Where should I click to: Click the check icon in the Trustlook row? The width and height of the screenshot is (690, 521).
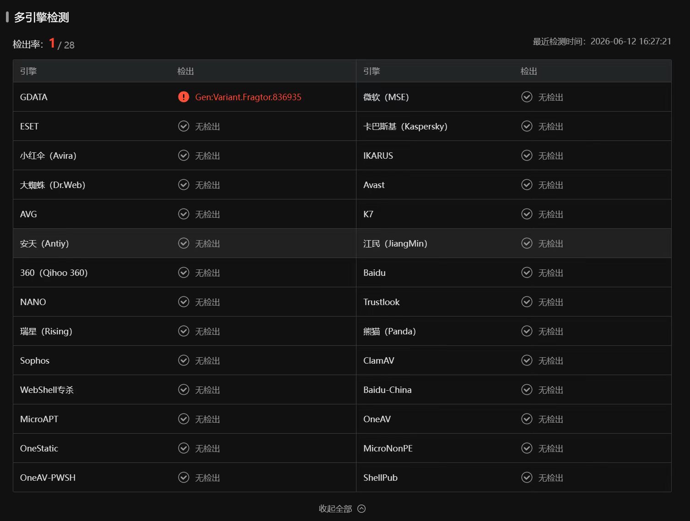[527, 302]
